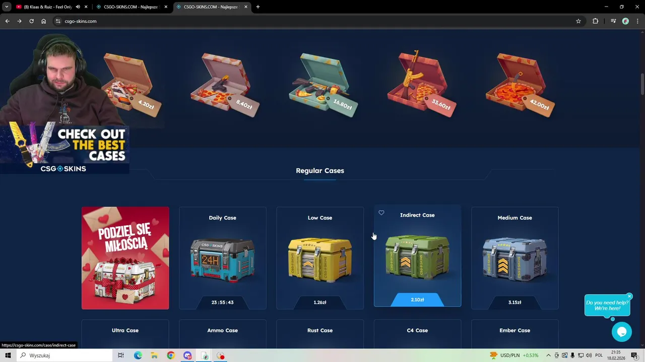
Task: Favorite the Indirect Case with the heart
Action: pos(381,213)
